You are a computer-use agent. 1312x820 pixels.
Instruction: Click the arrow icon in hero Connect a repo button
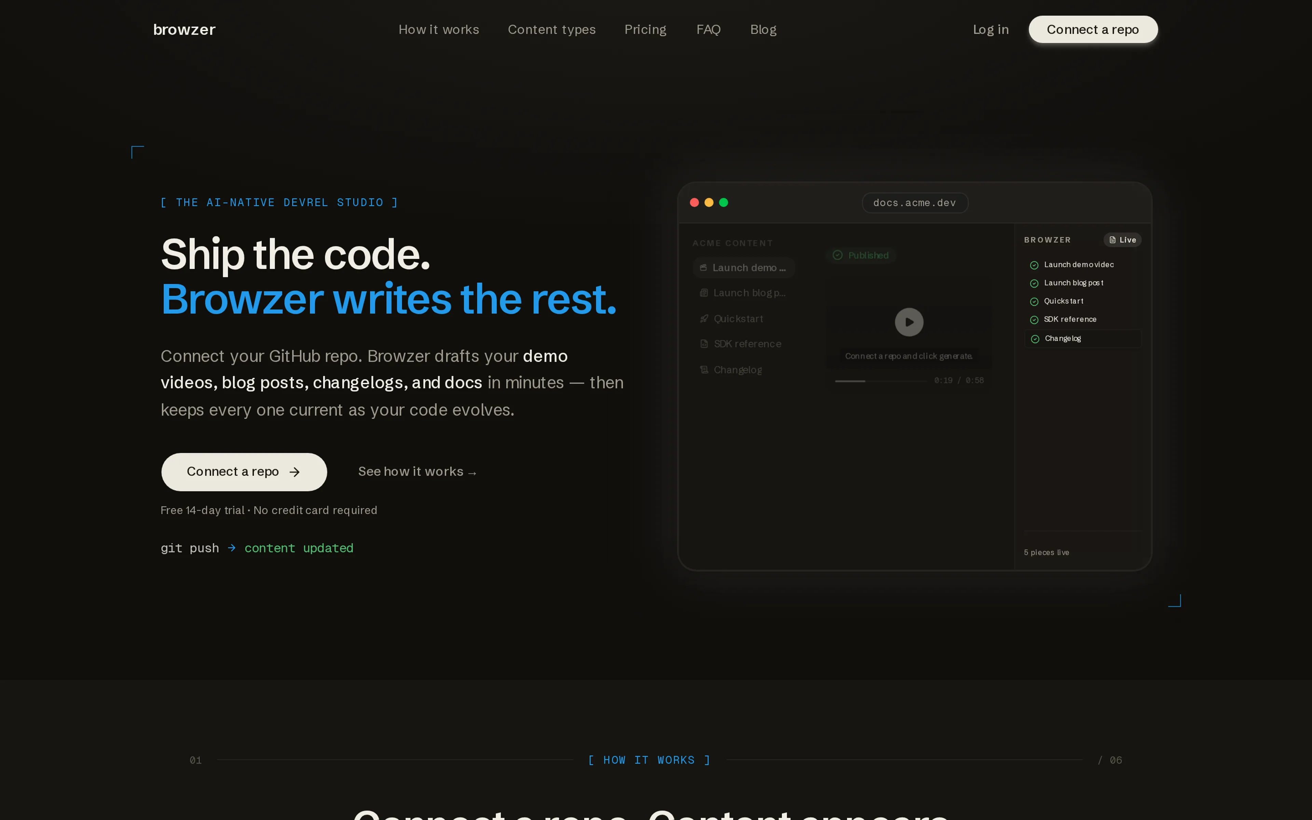point(295,473)
